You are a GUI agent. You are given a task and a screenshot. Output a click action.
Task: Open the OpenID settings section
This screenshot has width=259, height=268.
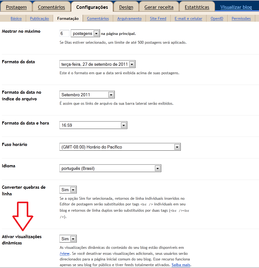[x=217, y=18]
